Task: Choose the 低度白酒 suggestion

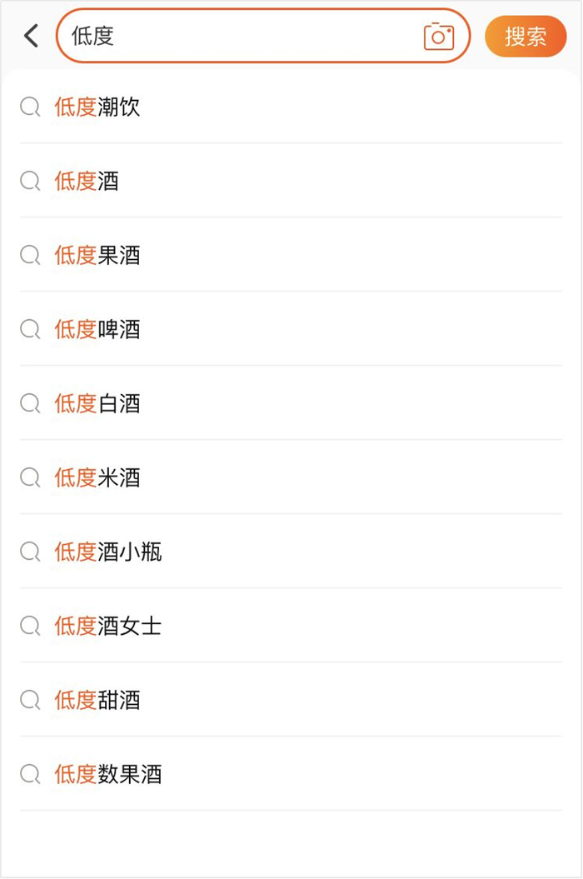Action: pyautogui.click(x=291, y=403)
